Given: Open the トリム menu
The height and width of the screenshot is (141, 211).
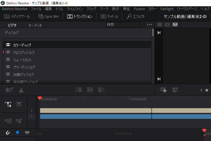Looking at the screenshot, I should point(59,9).
